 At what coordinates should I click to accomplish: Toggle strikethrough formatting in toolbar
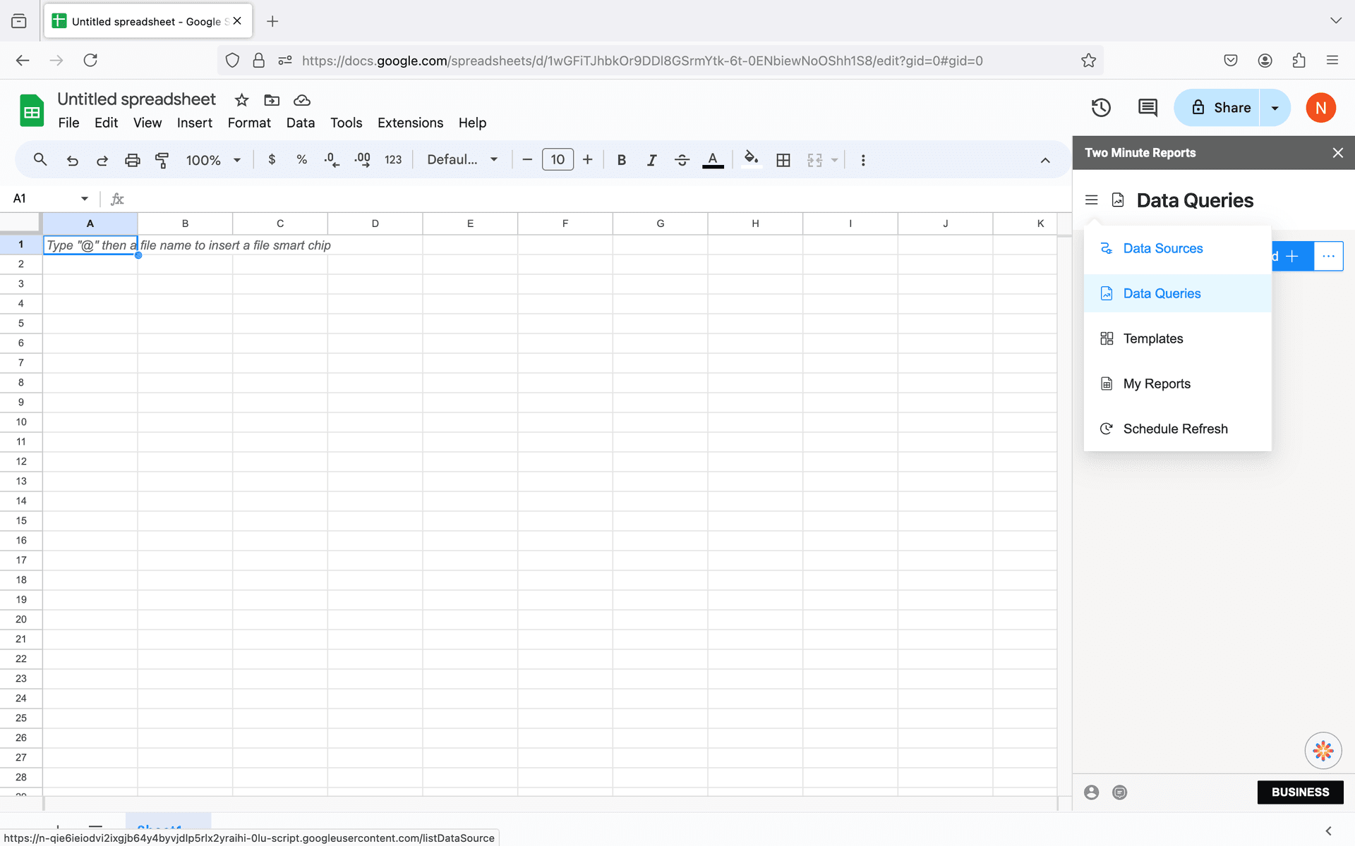click(683, 160)
